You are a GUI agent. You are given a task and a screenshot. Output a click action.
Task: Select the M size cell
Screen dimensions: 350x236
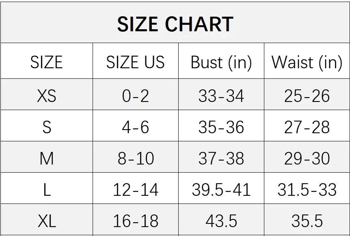pos(47,157)
